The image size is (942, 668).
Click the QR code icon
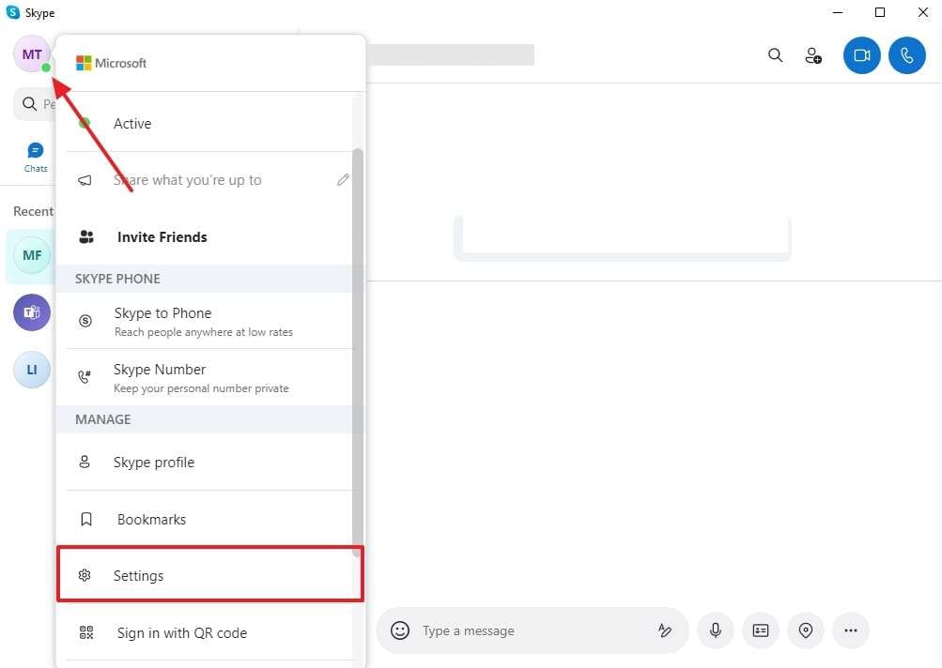[x=86, y=632]
